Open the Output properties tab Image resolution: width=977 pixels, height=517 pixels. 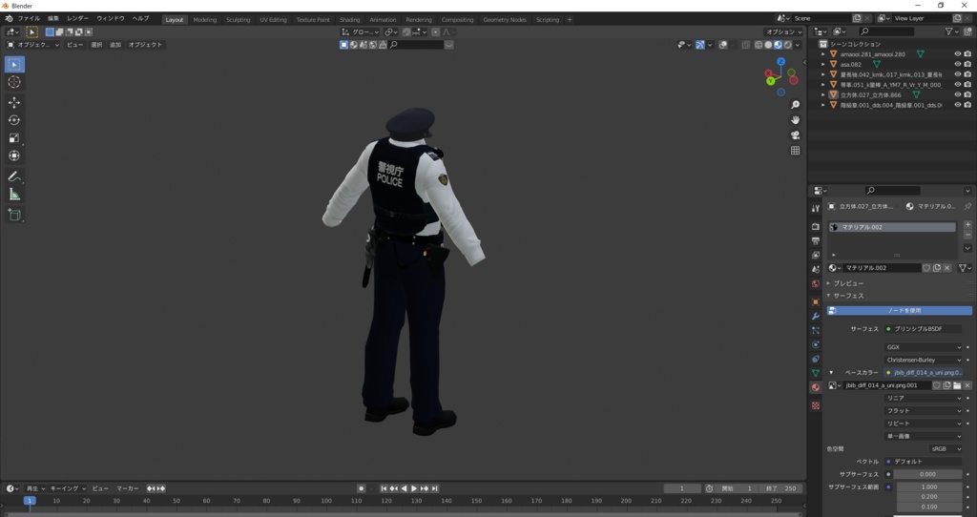point(816,240)
